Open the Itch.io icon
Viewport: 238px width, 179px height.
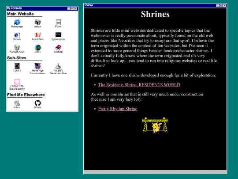(x=17, y=104)
